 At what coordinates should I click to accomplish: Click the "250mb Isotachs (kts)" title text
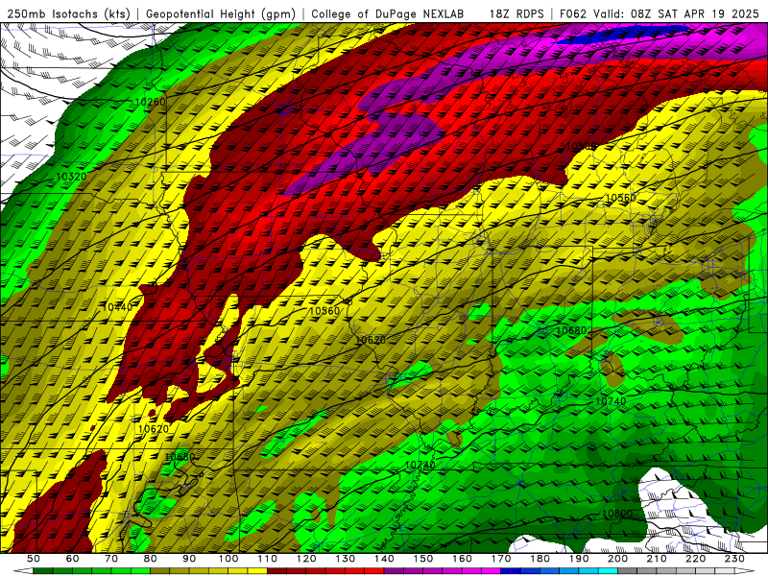click(x=69, y=13)
